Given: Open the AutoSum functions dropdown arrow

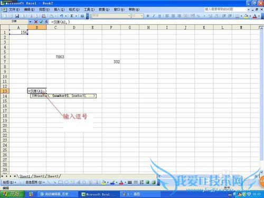Looking at the screenshot, I should coord(76,16).
